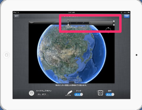The image size is (142, 110).
Task: Click the bottom-right handle of the disabled region
Action: 114,25
